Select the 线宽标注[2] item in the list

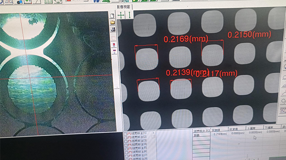coord(139,137)
